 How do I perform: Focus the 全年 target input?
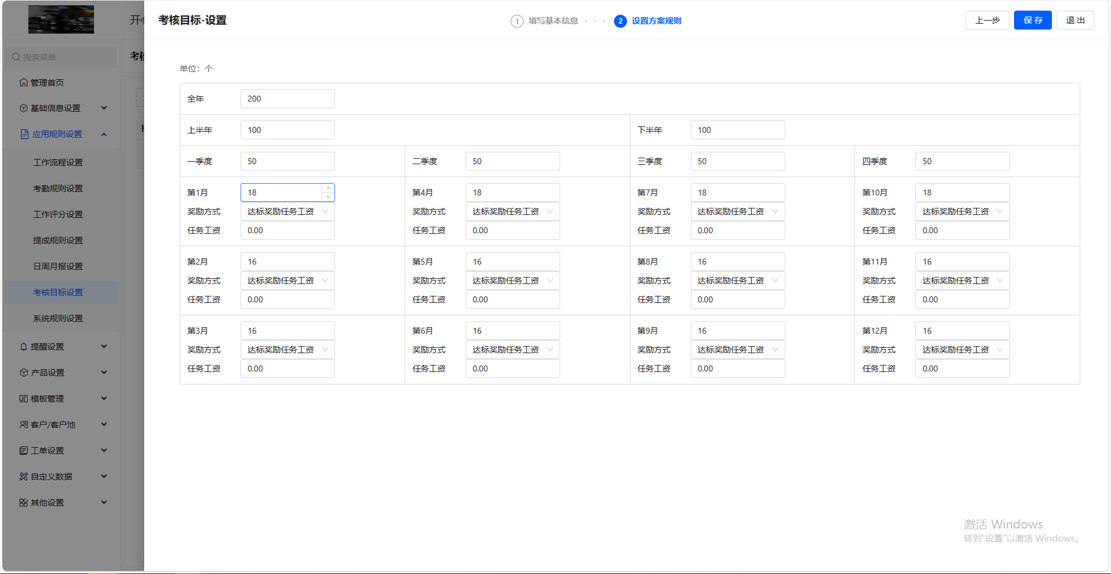click(288, 99)
